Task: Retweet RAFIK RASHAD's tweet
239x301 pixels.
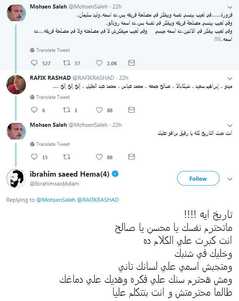Action: point(66,110)
